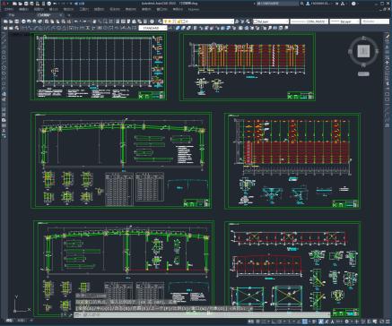Click the ViewCube 东 east direction
This screenshot has width=392, height=326.
point(378,51)
